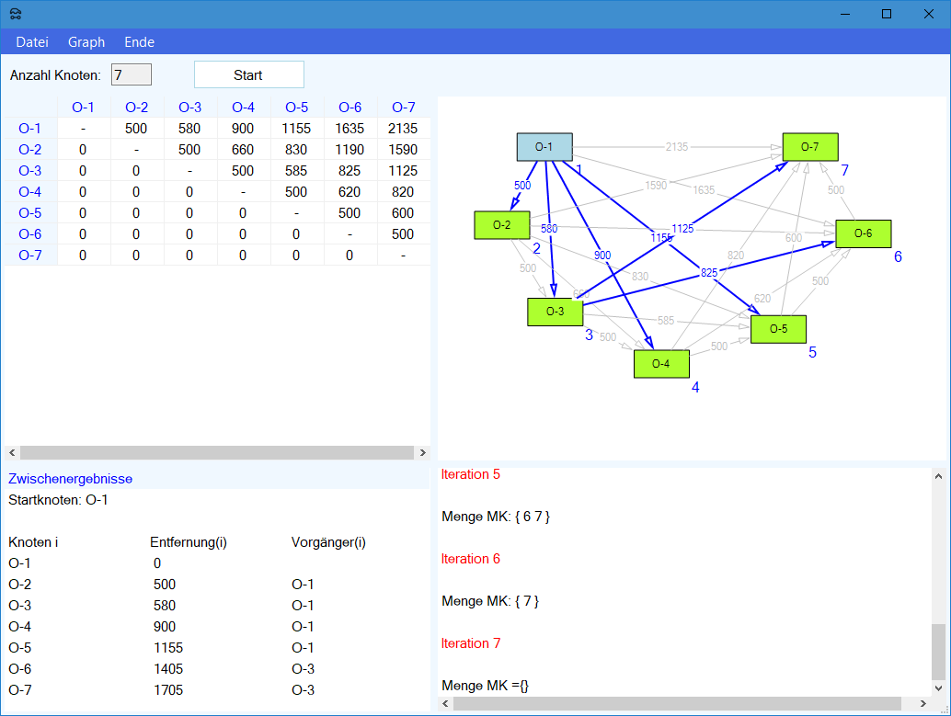Open the Datei menu
This screenshot has height=716, width=951.
32,42
